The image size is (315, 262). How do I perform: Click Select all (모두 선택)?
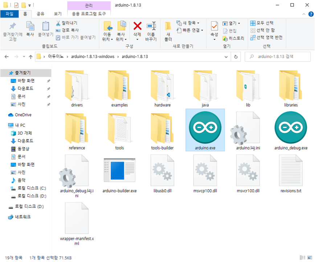[x=262, y=23]
